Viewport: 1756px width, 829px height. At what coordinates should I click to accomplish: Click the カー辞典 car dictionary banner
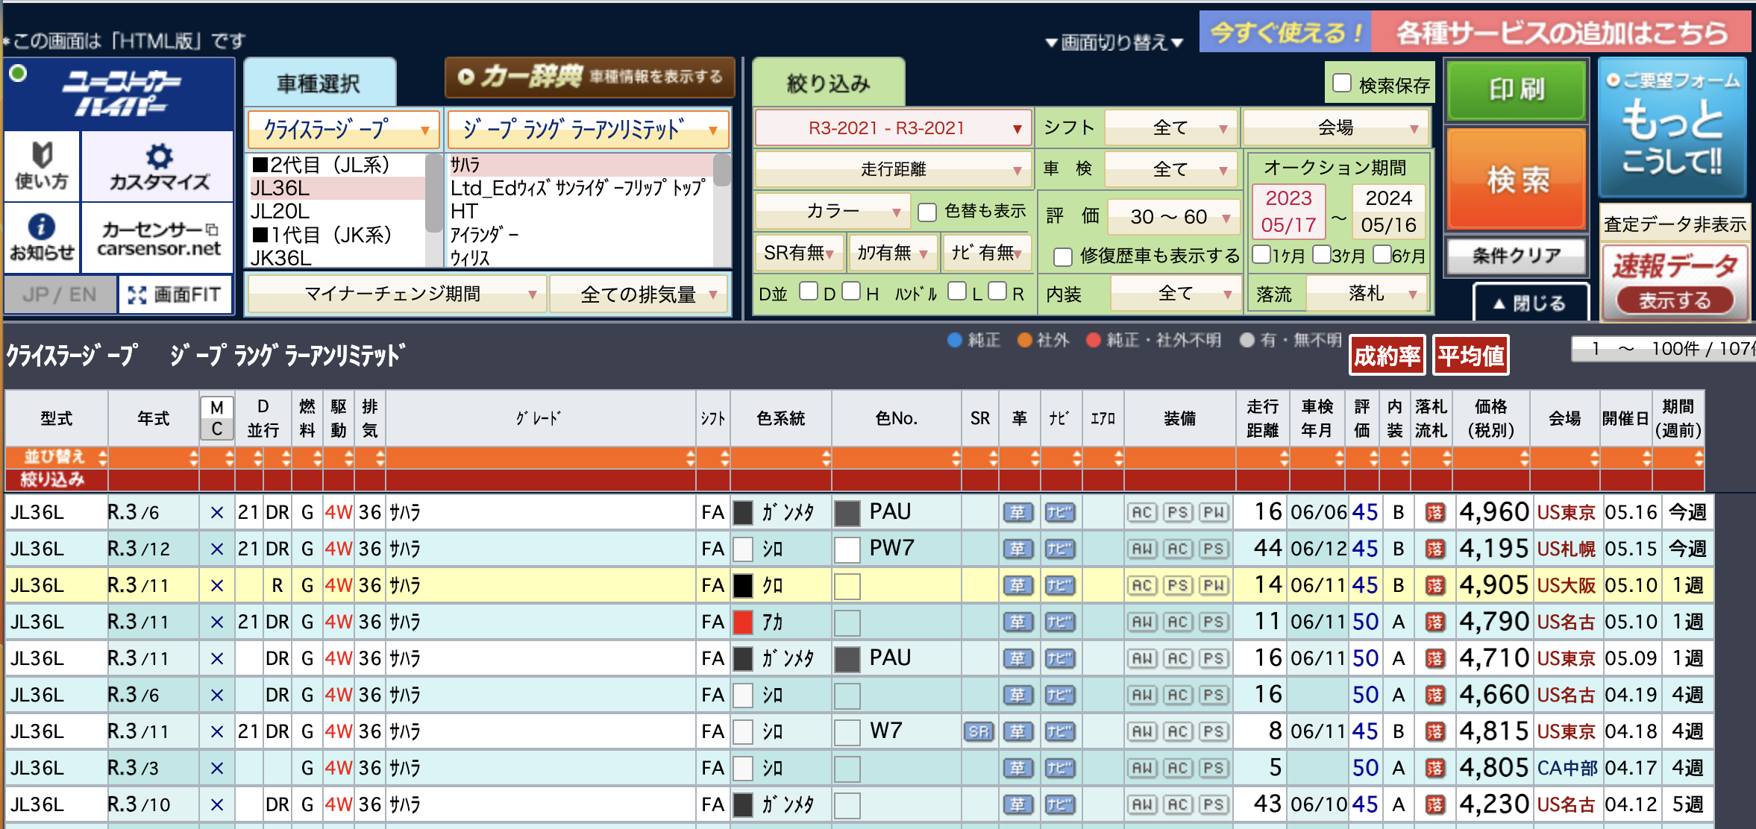[x=589, y=77]
